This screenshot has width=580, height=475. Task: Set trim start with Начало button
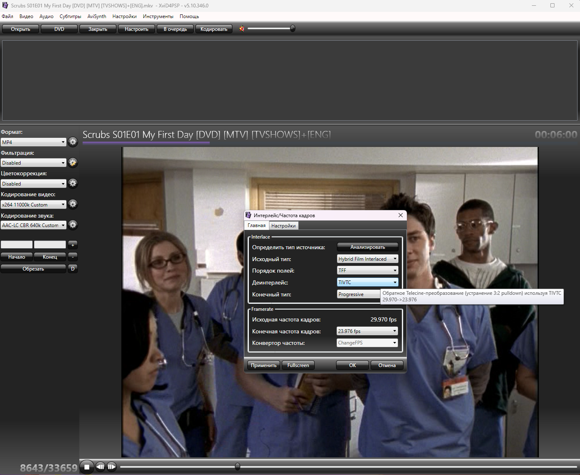tap(17, 257)
